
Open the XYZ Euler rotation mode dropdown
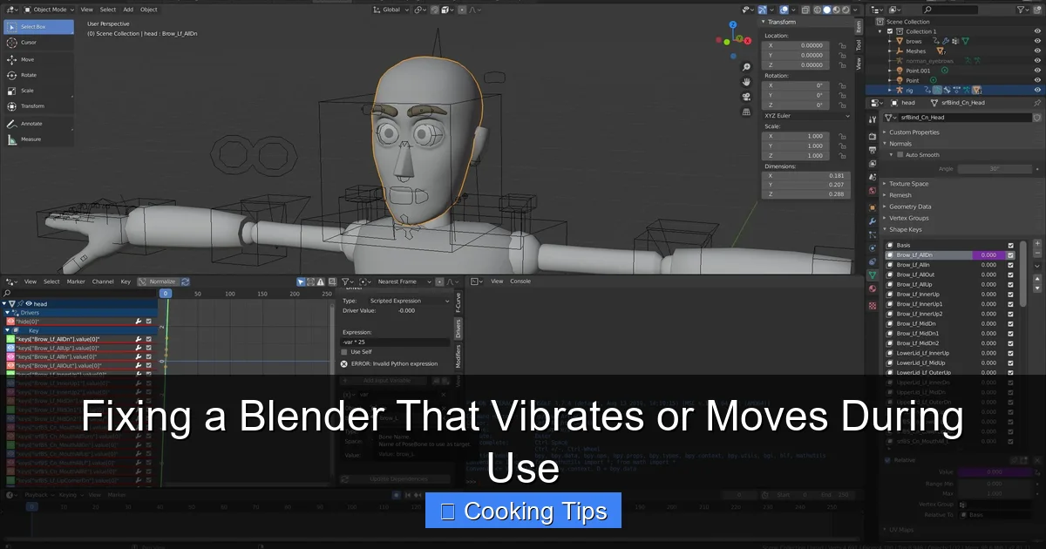tap(806, 116)
